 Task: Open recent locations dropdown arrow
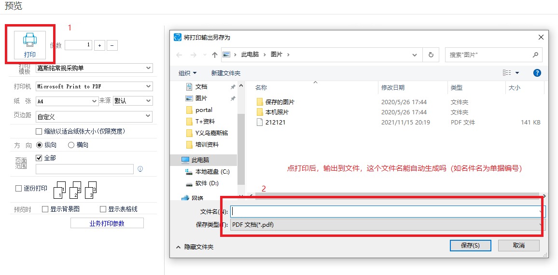[205, 55]
